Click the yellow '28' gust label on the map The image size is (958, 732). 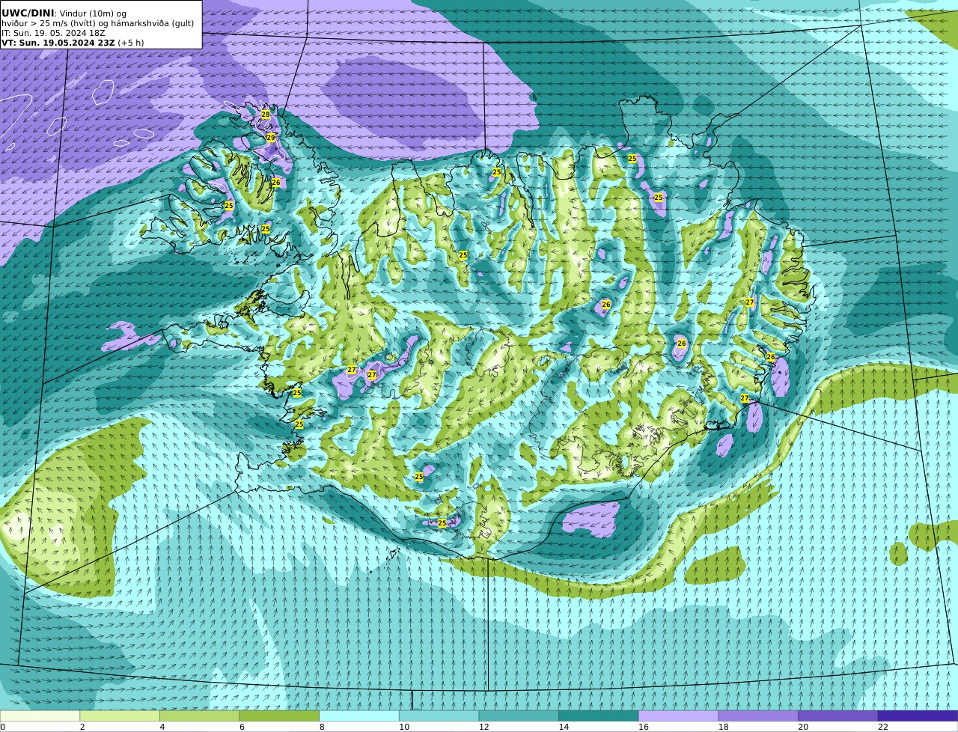point(265,115)
